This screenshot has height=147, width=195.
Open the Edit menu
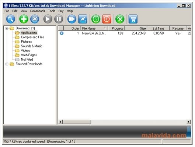click(15, 11)
